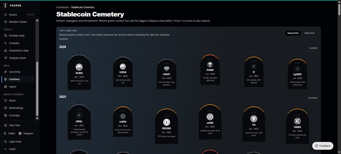The height and width of the screenshot is (154, 341).
Task: Click the USDX coin icon
Action: coord(298,121)
